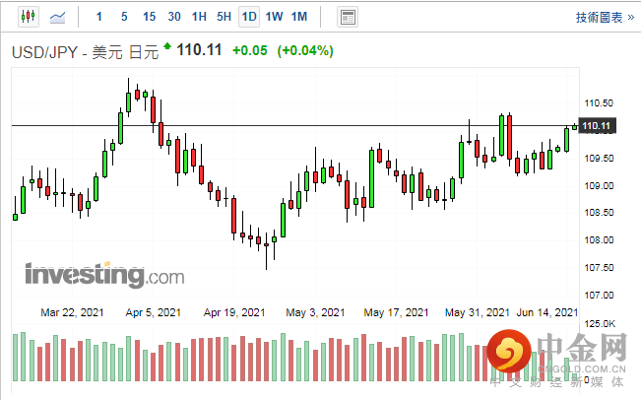Click the May 3, 2021 date label
This screenshot has width=641, height=400.
coord(315,313)
